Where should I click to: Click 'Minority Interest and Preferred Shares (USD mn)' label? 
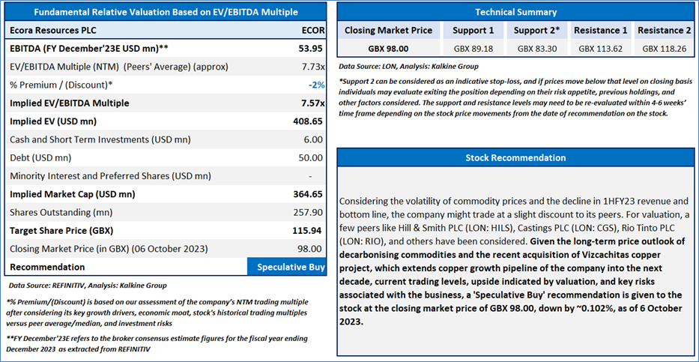coord(111,175)
